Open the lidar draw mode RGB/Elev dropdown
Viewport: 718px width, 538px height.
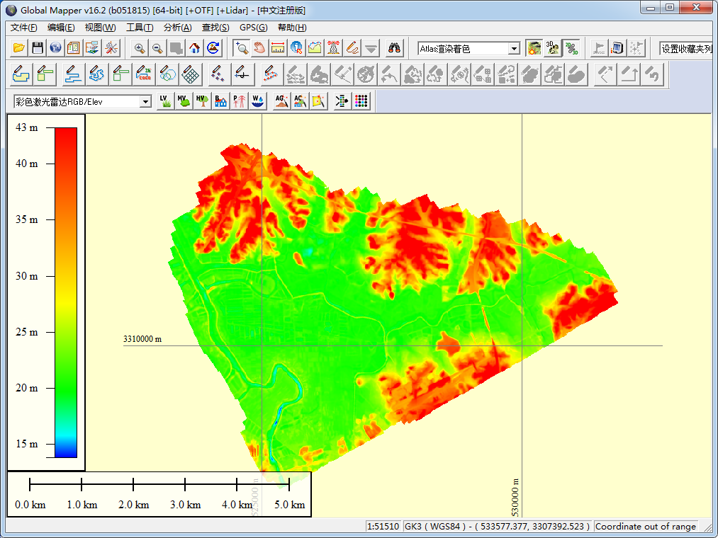pyautogui.click(x=145, y=101)
